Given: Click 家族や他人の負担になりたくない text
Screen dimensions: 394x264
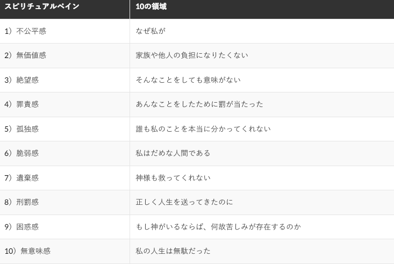Looking at the screenshot, I should click(x=192, y=55).
